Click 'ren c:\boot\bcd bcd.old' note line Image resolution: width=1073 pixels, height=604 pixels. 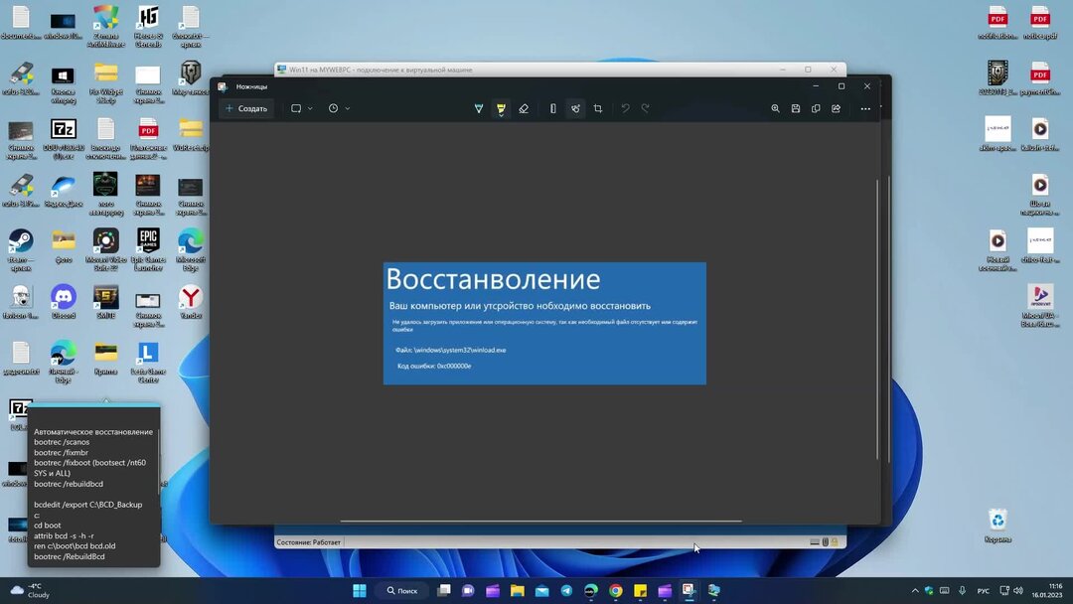coord(75,546)
